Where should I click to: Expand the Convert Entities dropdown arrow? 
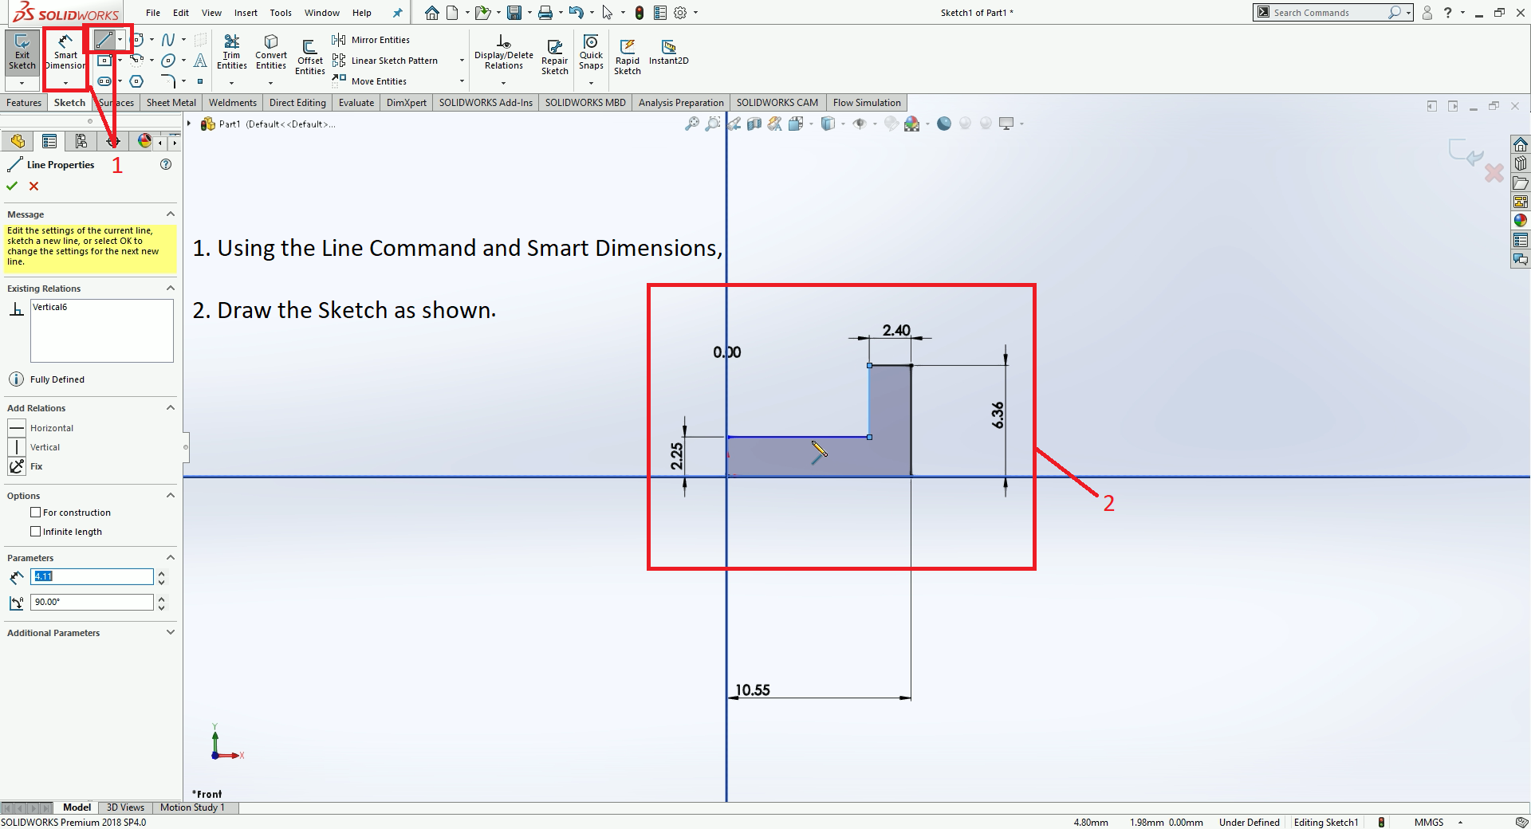coord(270,83)
